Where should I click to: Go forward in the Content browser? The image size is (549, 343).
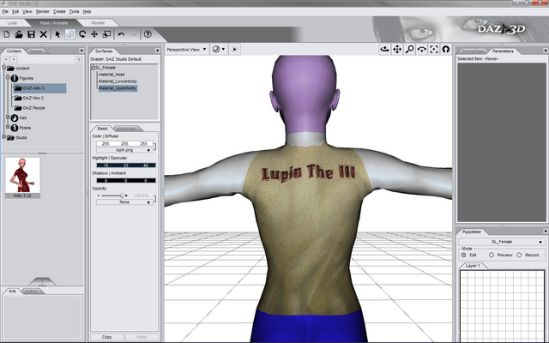point(14,59)
